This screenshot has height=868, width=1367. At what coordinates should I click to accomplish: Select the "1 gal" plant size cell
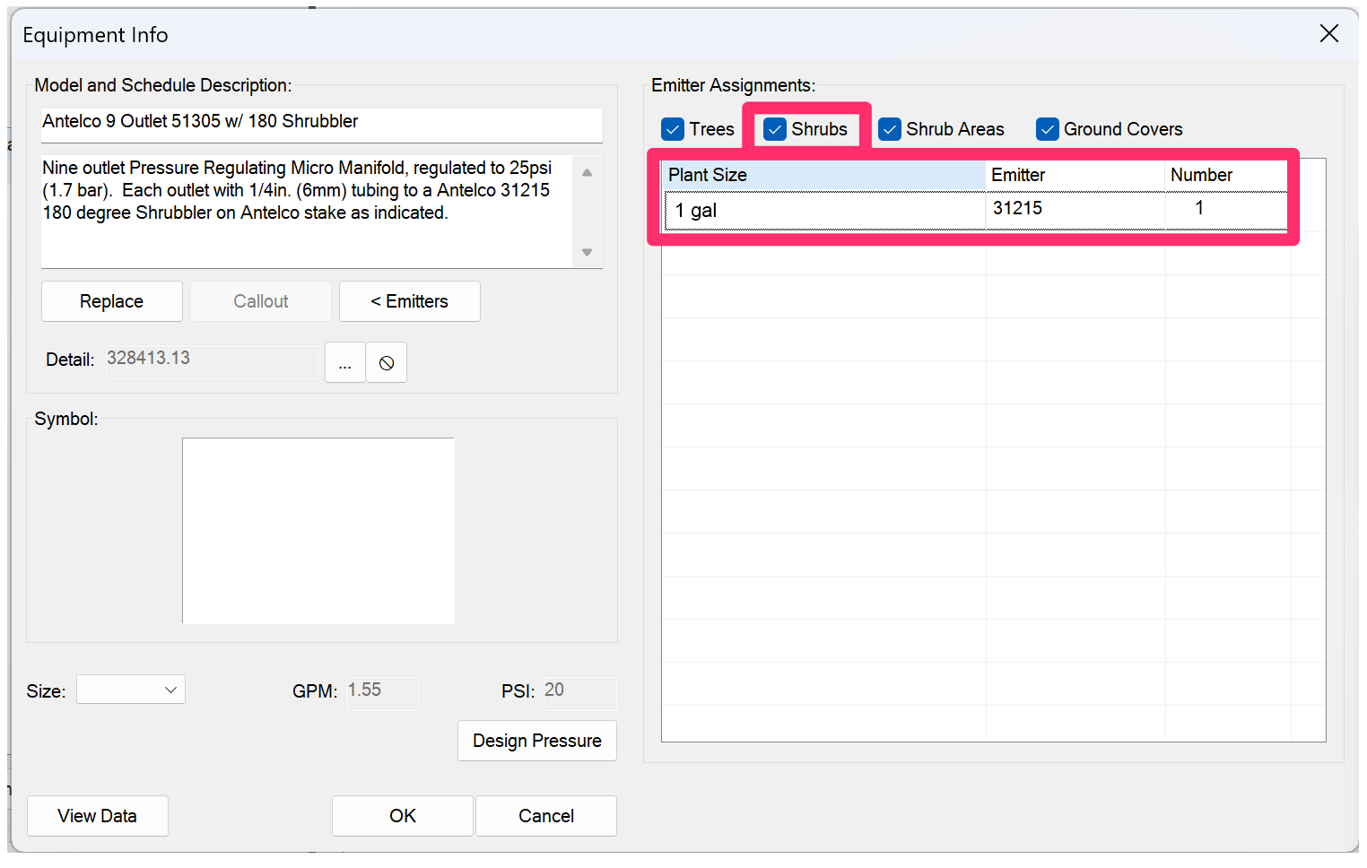823,210
